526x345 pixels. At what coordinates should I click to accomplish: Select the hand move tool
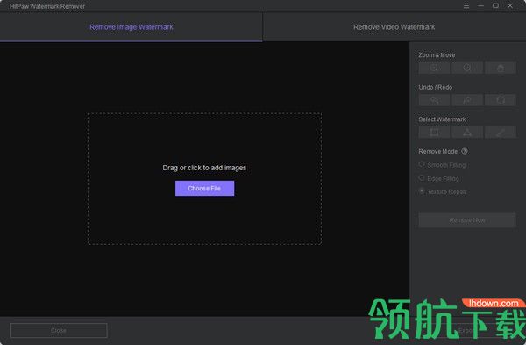click(x=501, y=68)
